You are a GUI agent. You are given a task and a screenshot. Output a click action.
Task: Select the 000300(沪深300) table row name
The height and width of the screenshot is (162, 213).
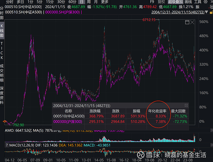(68, 122)
